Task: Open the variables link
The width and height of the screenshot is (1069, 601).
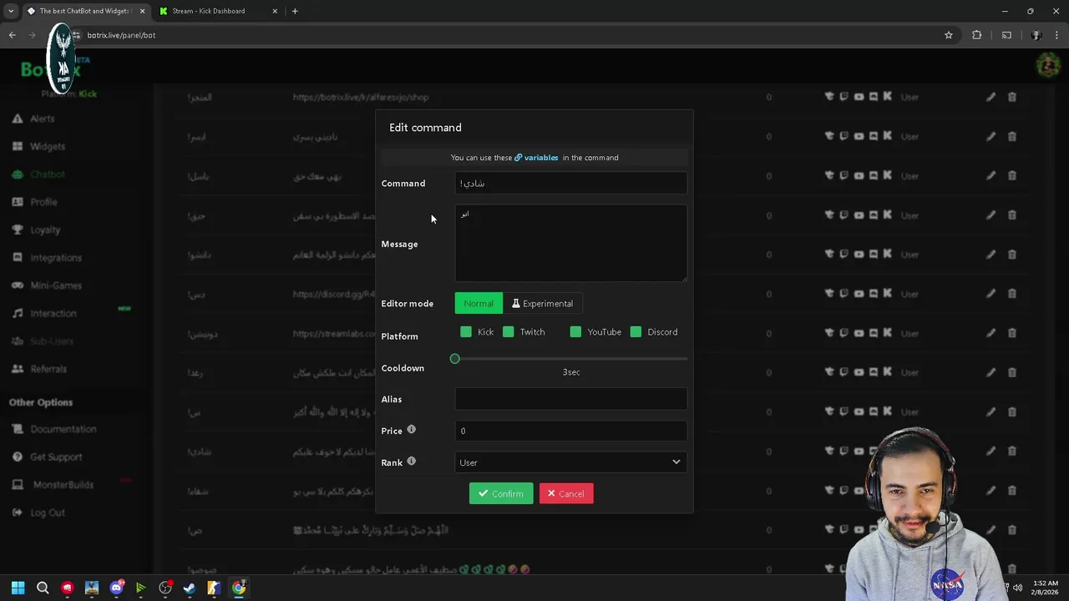Action: tap(536, 158)
